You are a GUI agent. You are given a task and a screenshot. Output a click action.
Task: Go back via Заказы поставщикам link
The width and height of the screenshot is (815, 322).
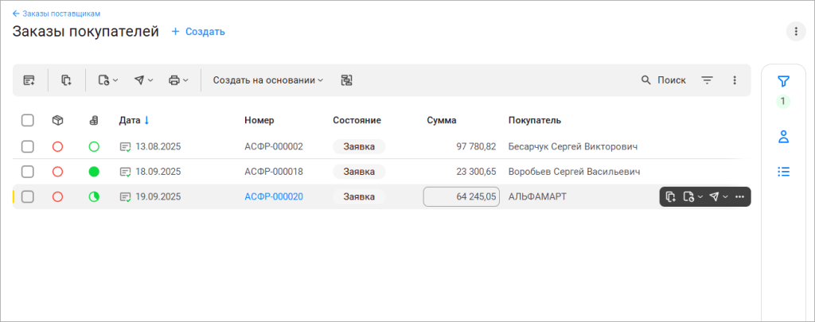(56, 14)
